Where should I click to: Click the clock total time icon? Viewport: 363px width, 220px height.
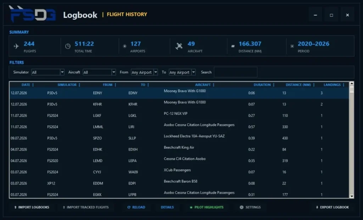pyautogui.click(x=68, y=46)
